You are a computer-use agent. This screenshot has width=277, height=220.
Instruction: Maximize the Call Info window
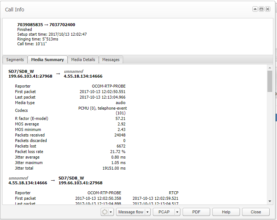[x=261, y=9]
